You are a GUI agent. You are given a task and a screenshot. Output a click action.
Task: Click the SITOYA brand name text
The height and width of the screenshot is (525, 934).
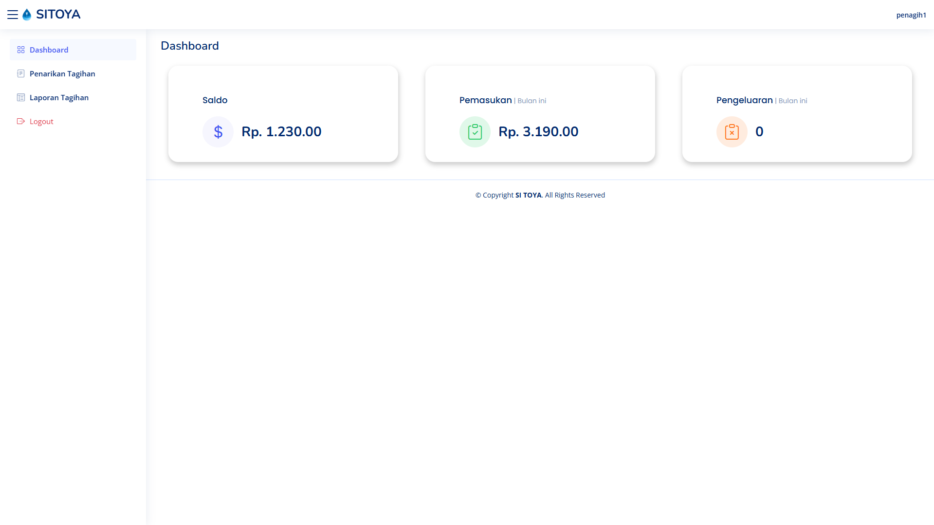point(57,15)
